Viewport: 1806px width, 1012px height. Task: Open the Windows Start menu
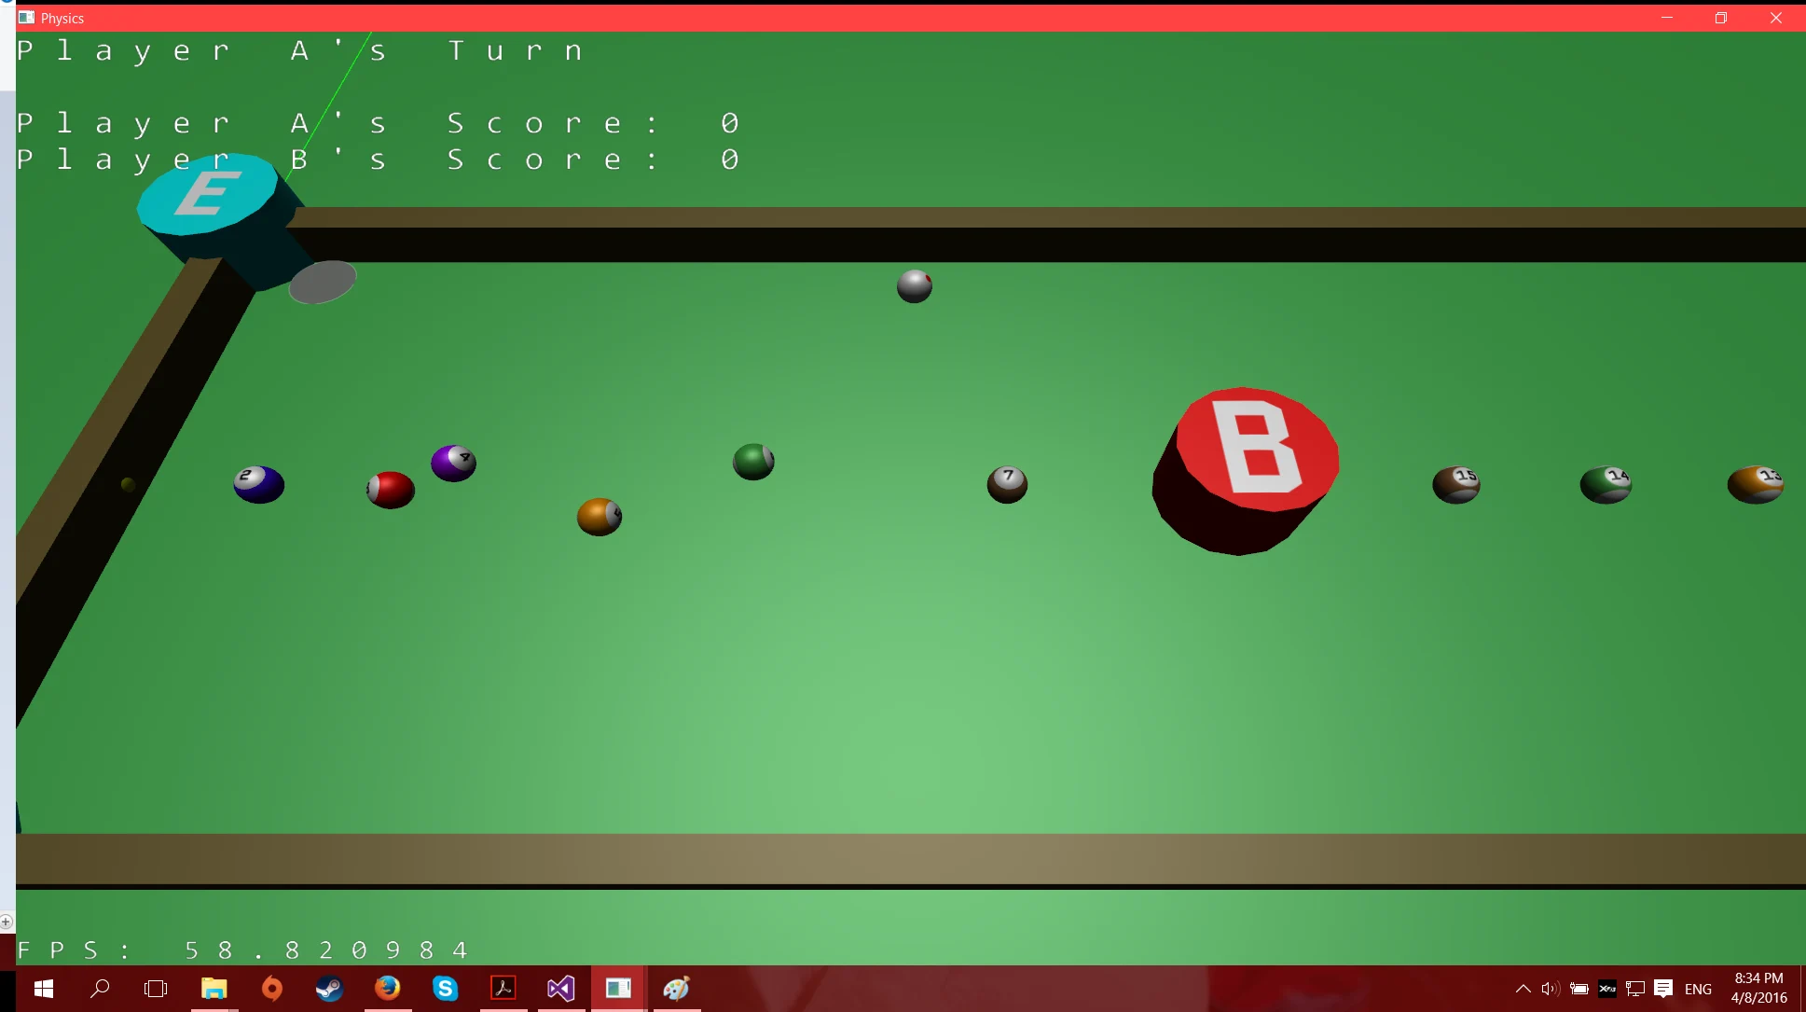point(43,989)
